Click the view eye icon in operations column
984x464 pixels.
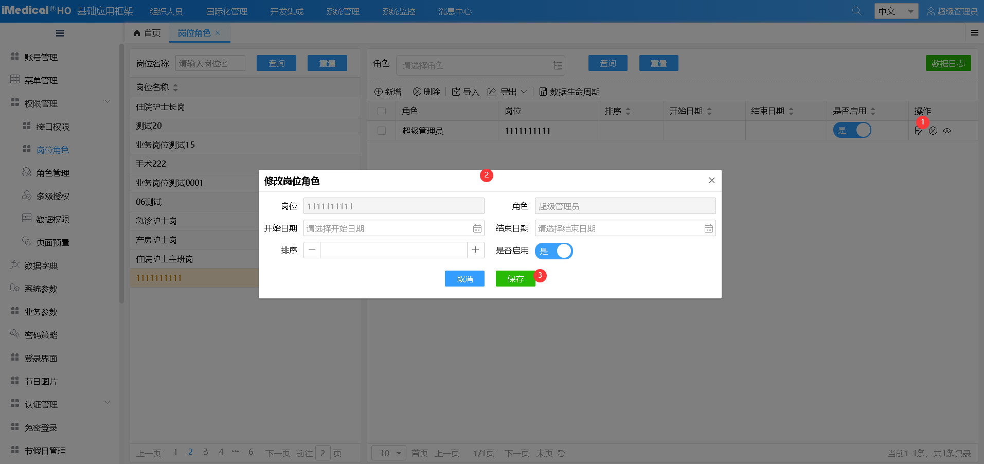947,131
